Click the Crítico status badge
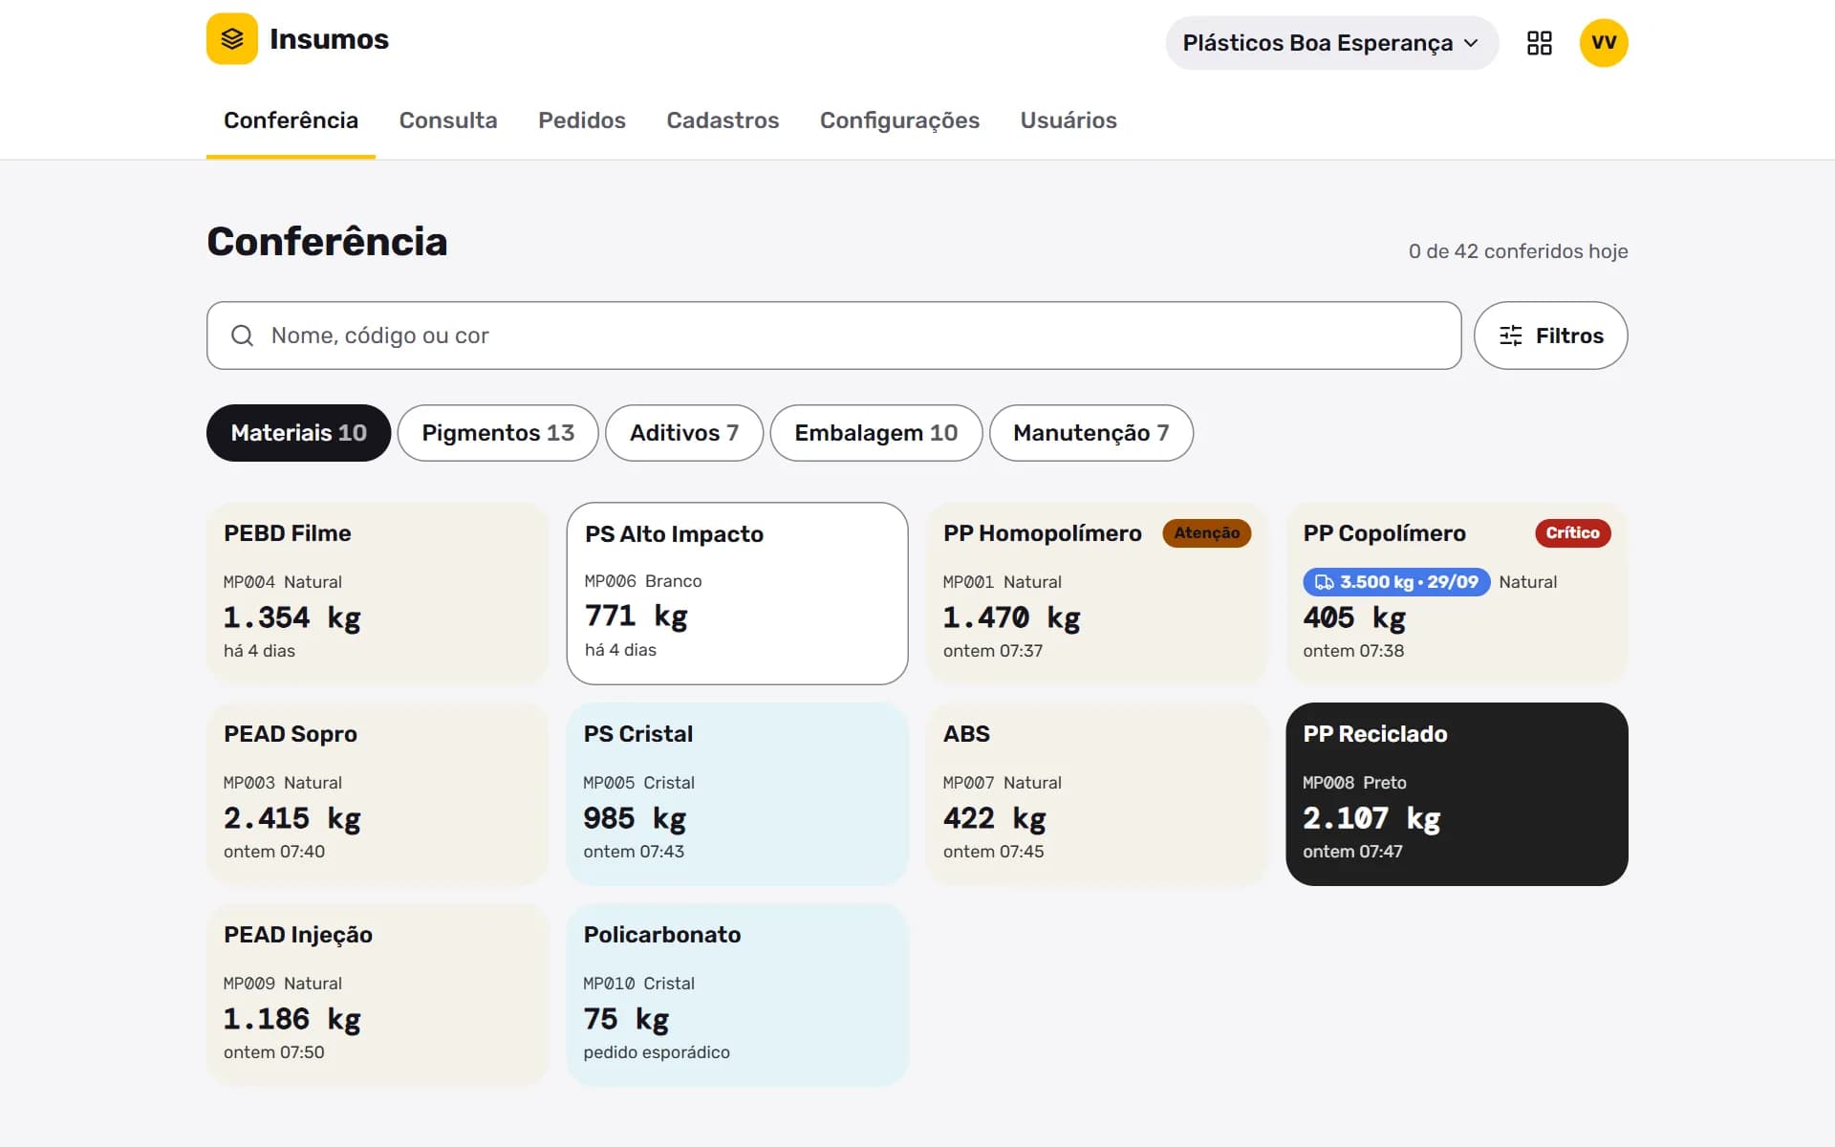The image size is (1835, 1147). point(1572,533)
